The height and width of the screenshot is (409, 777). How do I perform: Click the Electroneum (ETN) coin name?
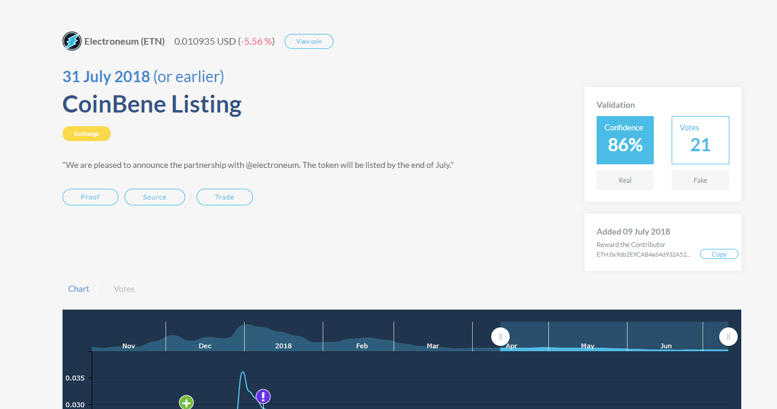(124, 42)
